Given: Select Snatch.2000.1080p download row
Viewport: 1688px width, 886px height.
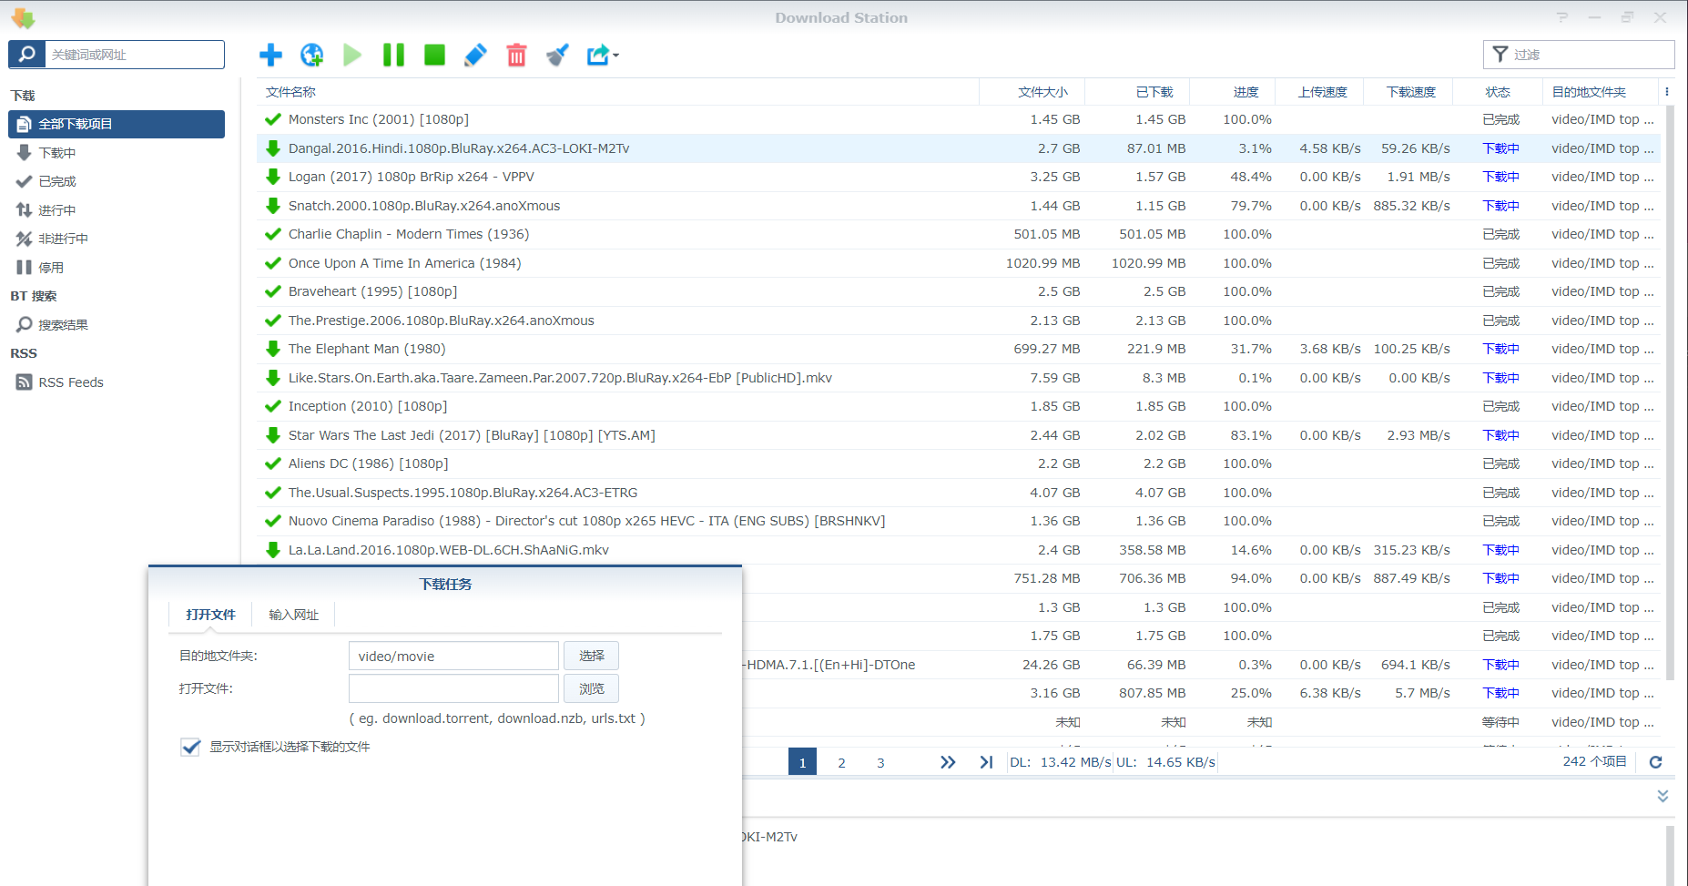Looking at the screenshot, I should (x=959, y=206).
